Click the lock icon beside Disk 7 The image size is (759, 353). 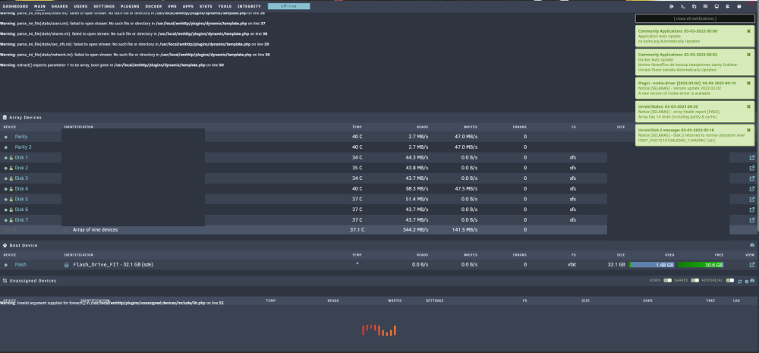coord(11,220)
